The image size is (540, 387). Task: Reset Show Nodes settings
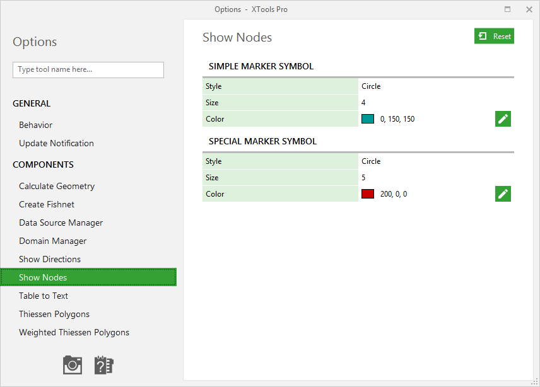pyautogui.click(x=494, y=36)
